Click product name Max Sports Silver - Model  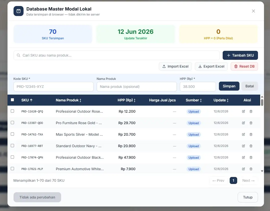tap(79, 134)
